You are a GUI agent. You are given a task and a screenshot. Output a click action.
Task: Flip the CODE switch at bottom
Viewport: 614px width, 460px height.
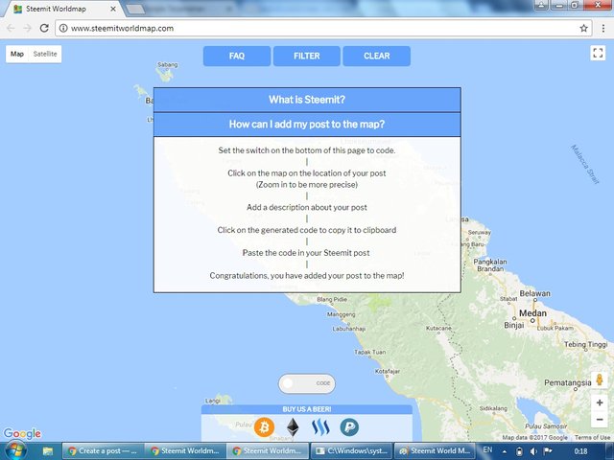click(x=307, y=383)
